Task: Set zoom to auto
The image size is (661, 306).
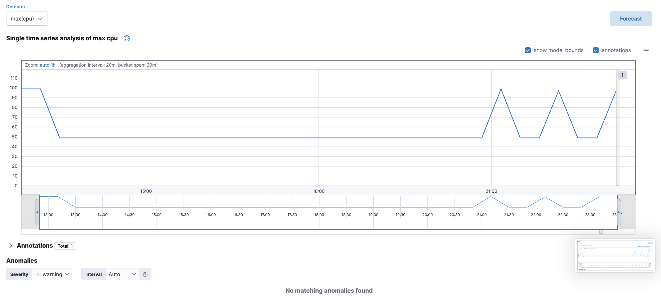Action: 44,65
